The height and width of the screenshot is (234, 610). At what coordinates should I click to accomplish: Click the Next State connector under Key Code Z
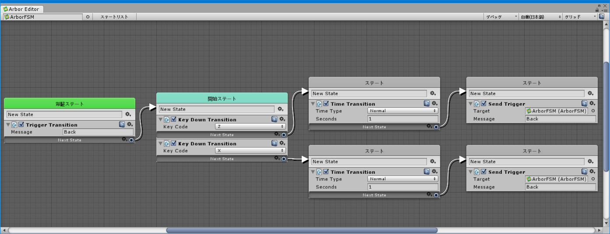pos(284,135)
